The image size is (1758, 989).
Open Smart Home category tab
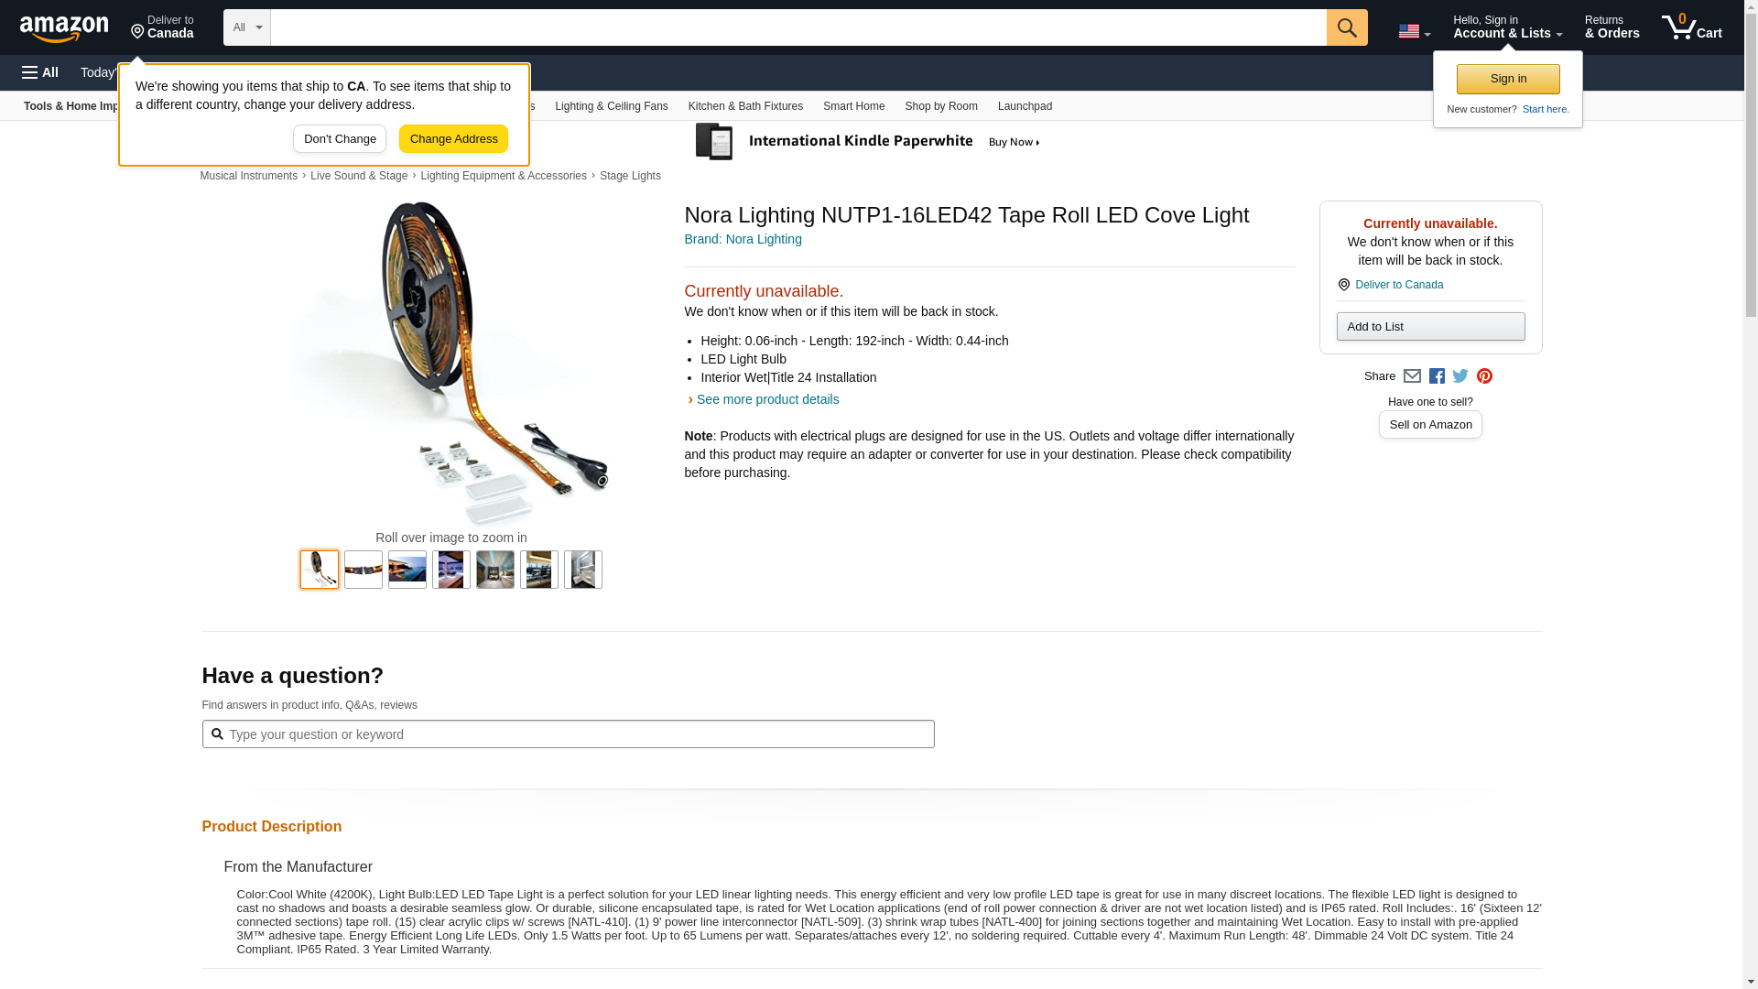(853, 106)
